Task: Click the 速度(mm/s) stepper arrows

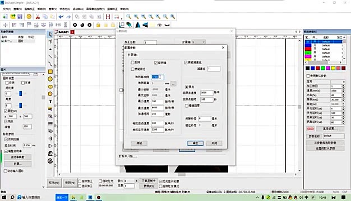Action: [343, 90]
